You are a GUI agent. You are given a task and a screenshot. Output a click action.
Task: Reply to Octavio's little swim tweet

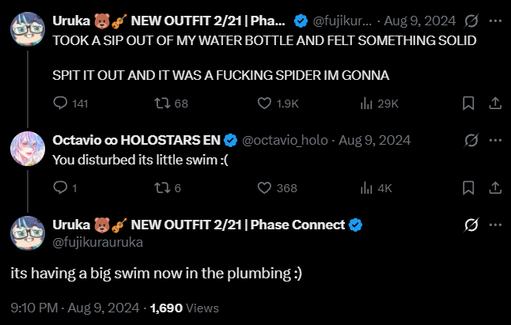[62, 187]
